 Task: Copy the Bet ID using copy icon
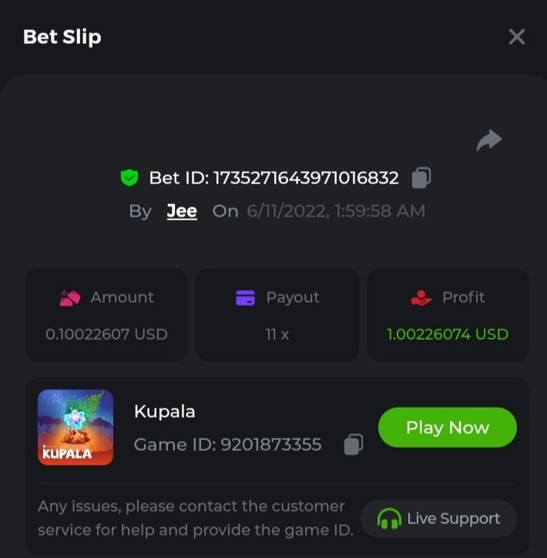(421, 178)
